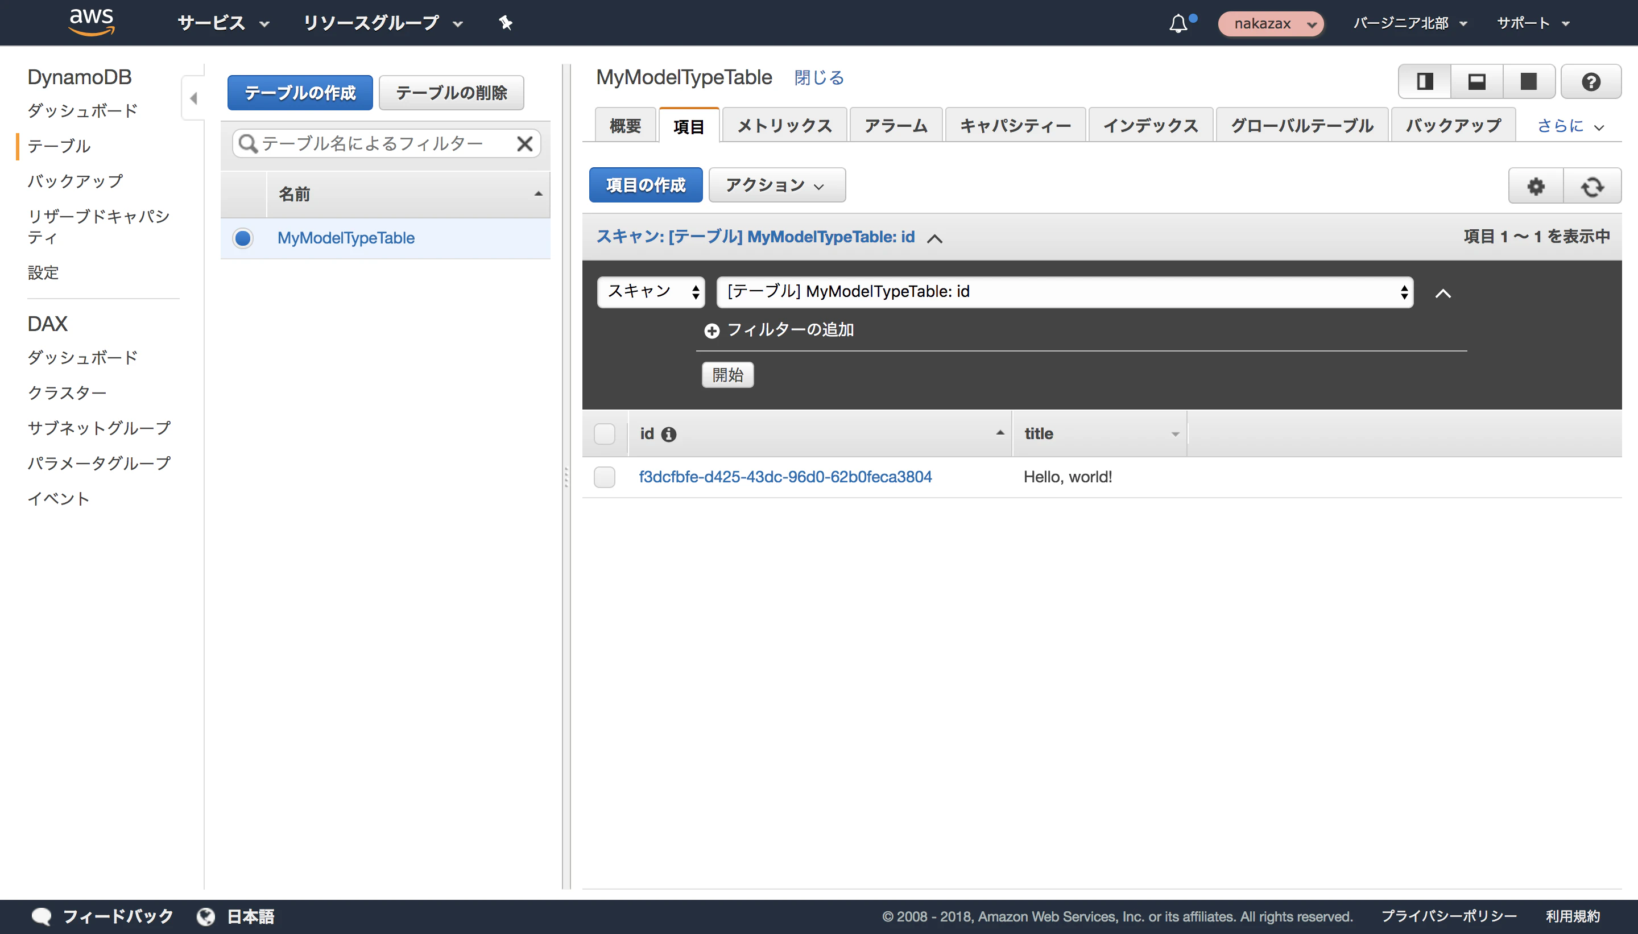Screen dimensions: 1638x934
Task: Sort the table list by 名前 arrow
Action: [x=538, y=194]
